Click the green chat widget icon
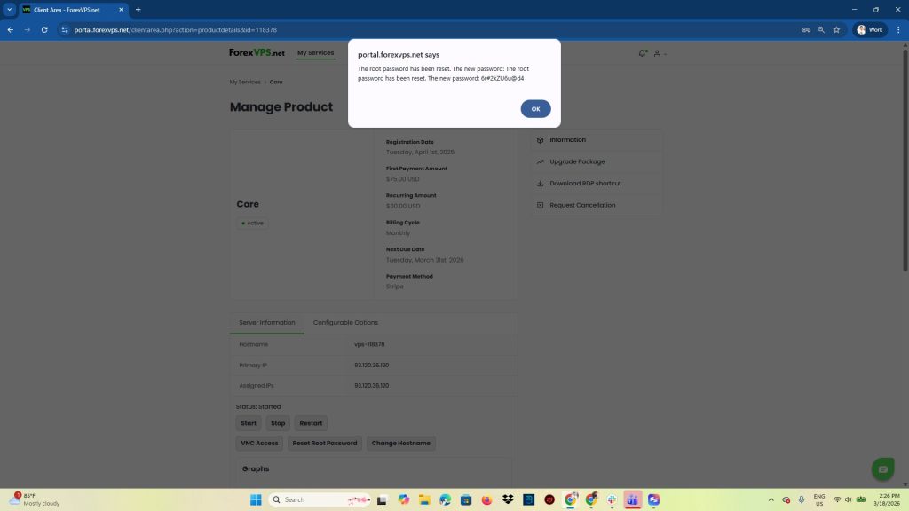Viewport: 909px width, 511px height. pos(881,469)
